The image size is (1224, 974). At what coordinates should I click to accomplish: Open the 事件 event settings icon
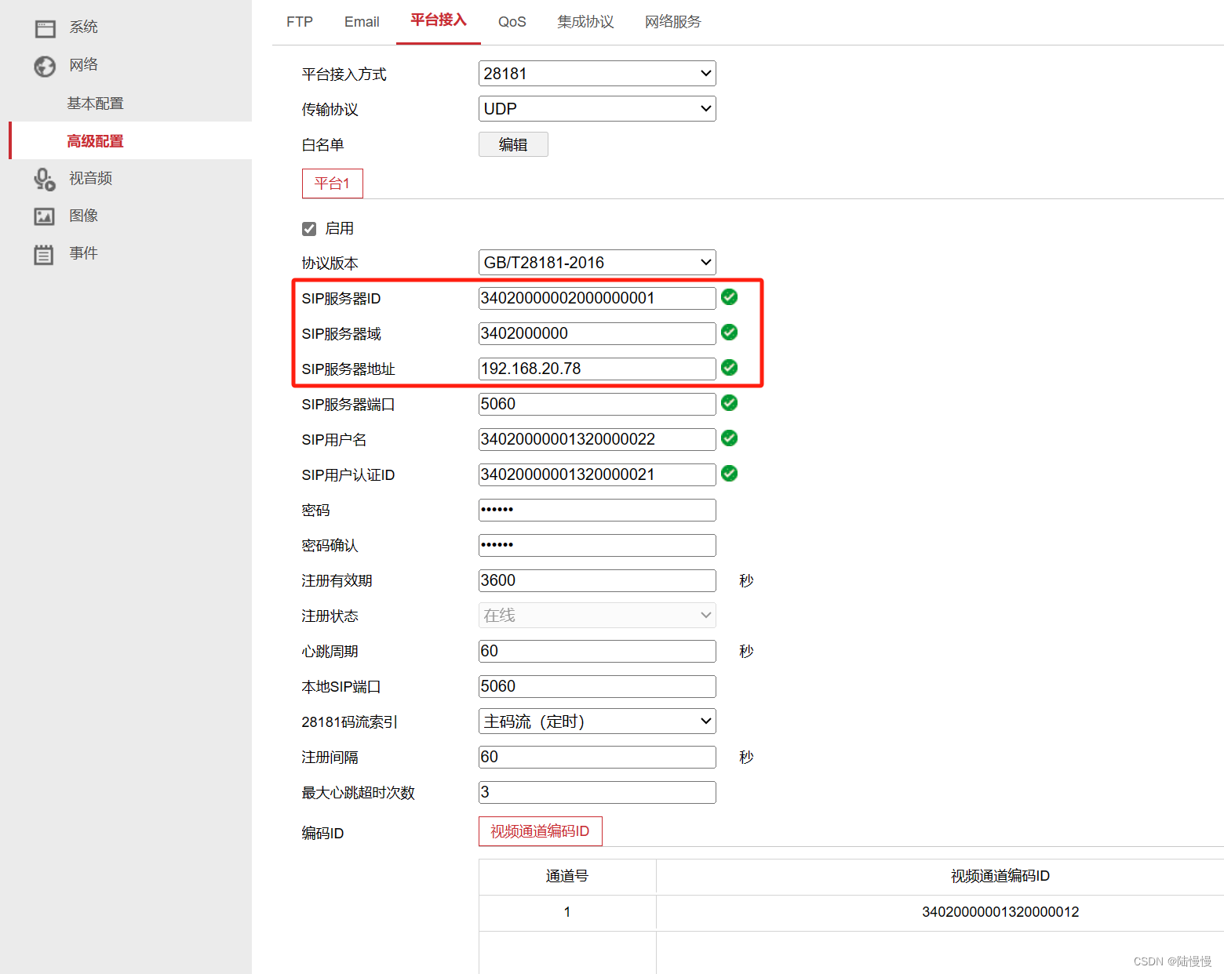click(45, 253)
